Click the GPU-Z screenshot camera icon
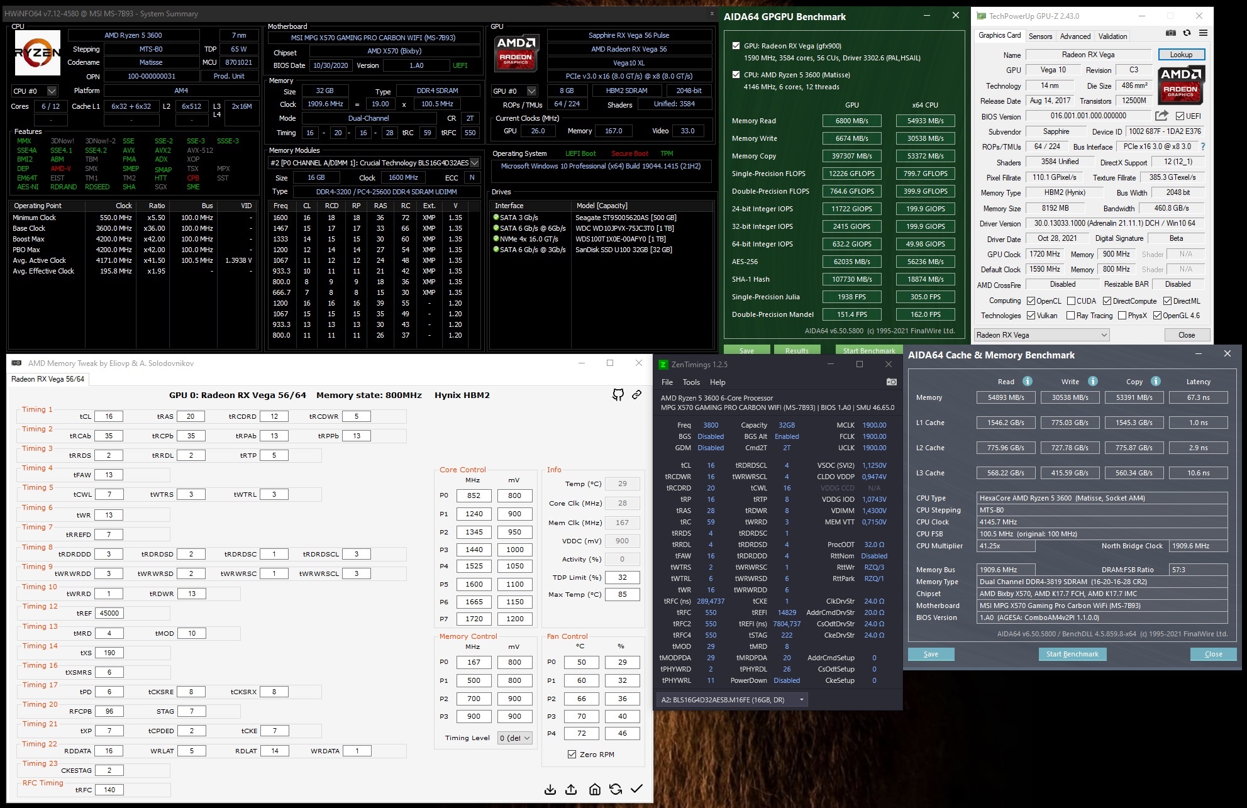This screenshot has width=1247, height=808. click(x=1170, y=33)
